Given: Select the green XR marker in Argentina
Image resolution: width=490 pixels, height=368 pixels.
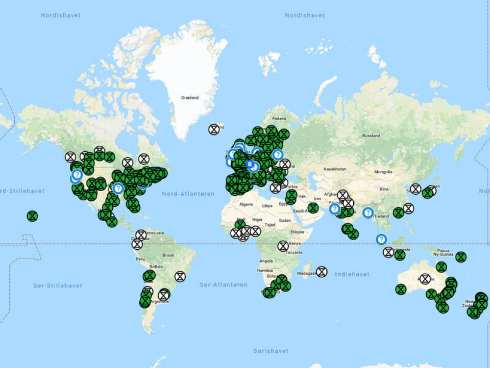Looking at the screenshot, I should 145,301.
